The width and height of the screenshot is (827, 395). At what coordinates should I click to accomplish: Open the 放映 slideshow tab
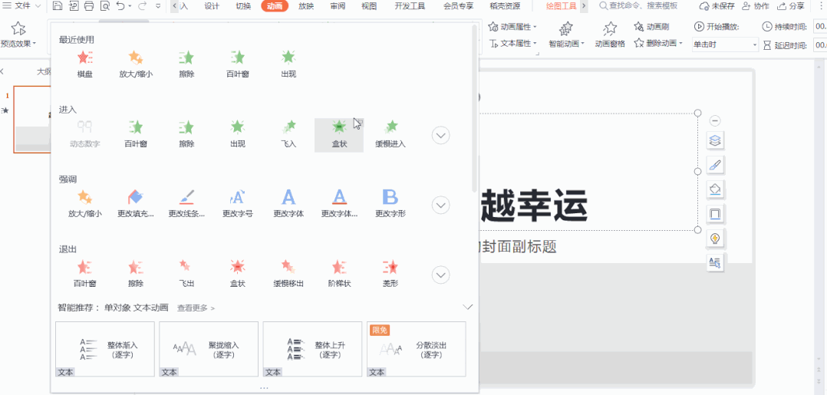tap(305, 6)
